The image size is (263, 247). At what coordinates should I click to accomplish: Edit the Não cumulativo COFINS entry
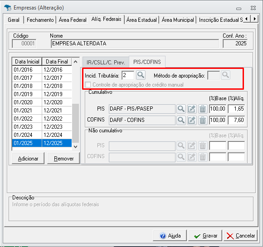192,157
